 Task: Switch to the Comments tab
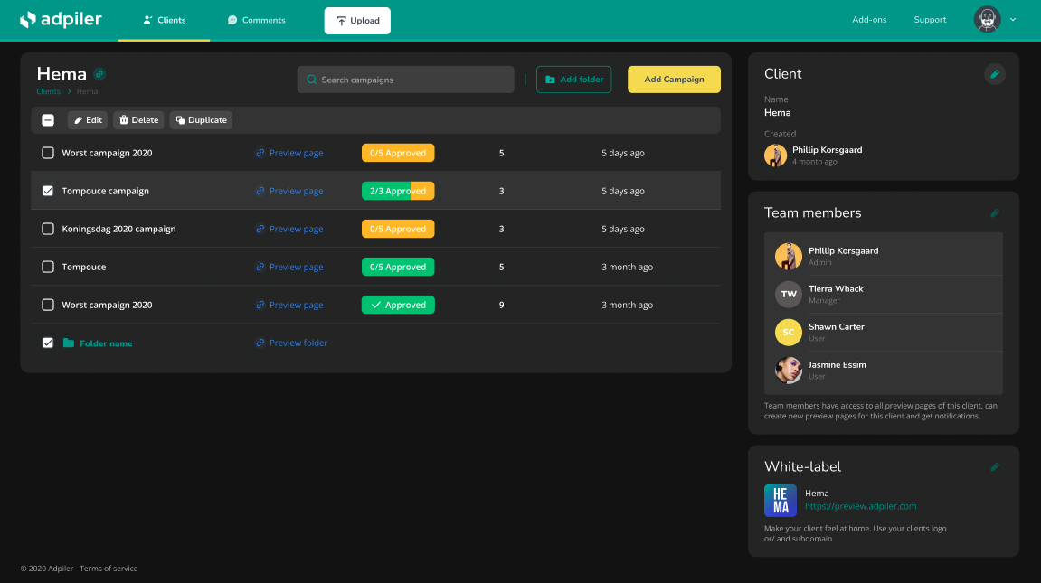(256, 19)
